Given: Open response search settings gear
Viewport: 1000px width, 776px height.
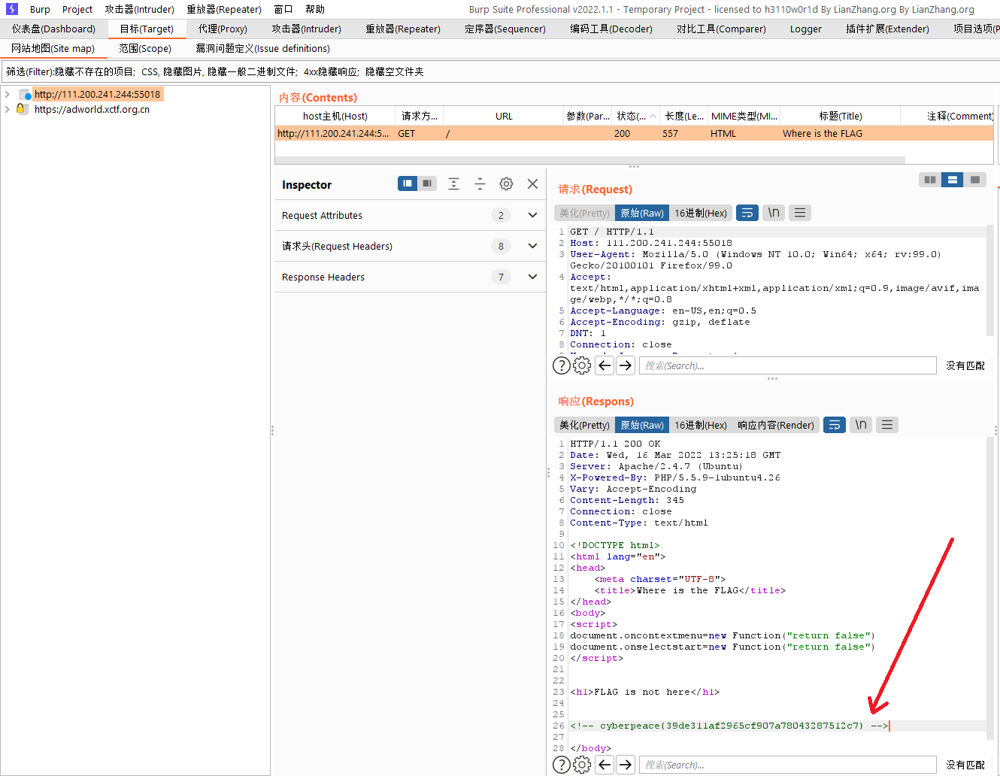Looking at the screenshot, I should (x=582, y=765).
